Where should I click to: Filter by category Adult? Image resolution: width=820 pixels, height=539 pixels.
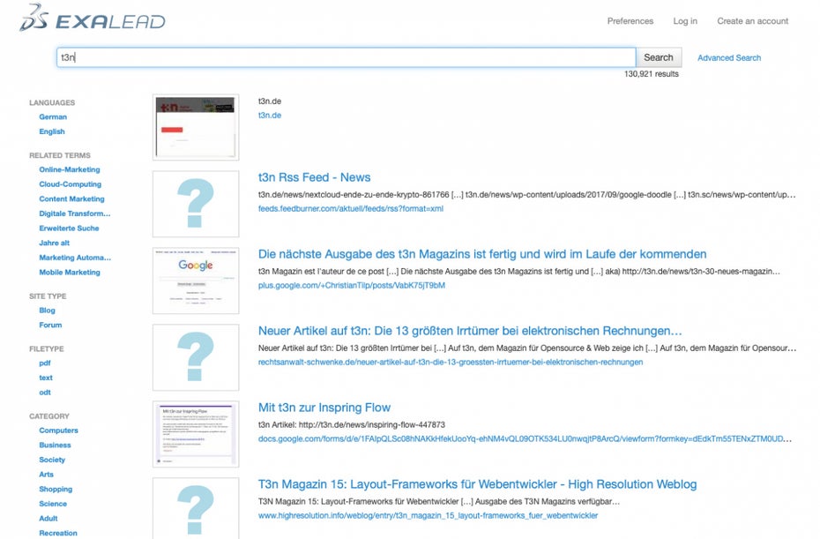click(x=48, y=518)
